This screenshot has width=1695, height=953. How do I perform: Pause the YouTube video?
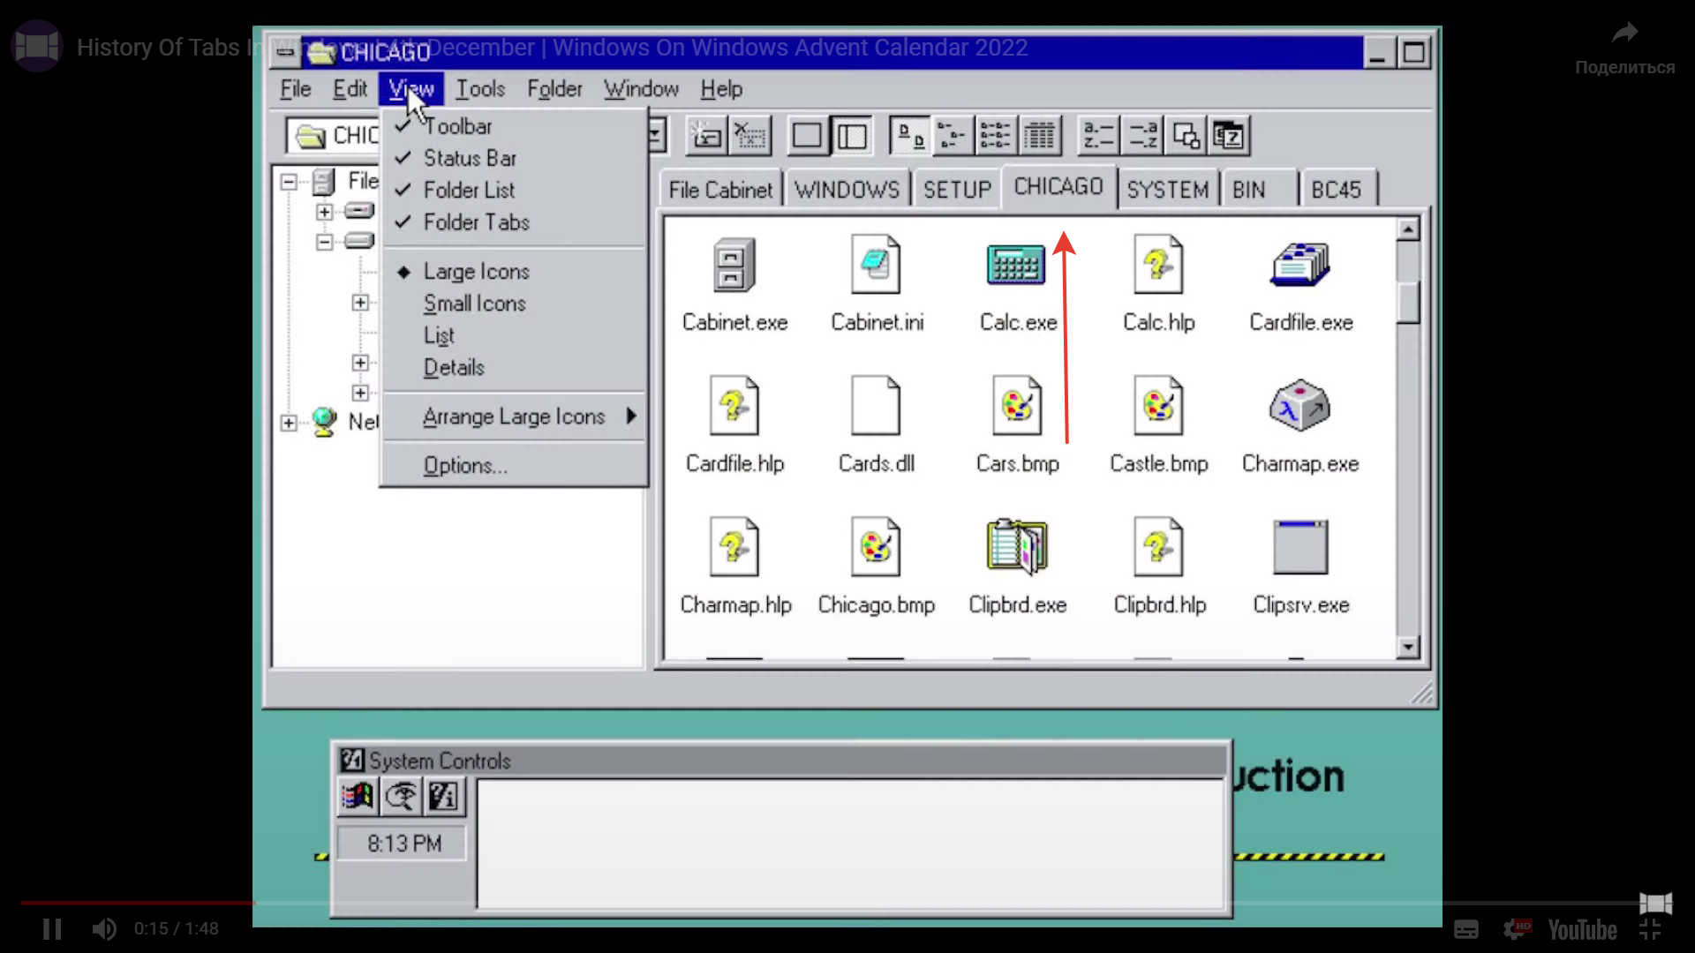52,929
